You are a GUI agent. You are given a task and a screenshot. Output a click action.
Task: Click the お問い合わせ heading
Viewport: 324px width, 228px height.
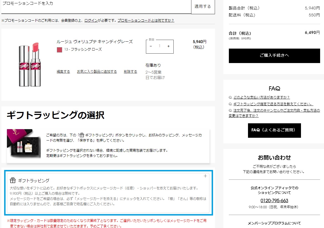274,158
